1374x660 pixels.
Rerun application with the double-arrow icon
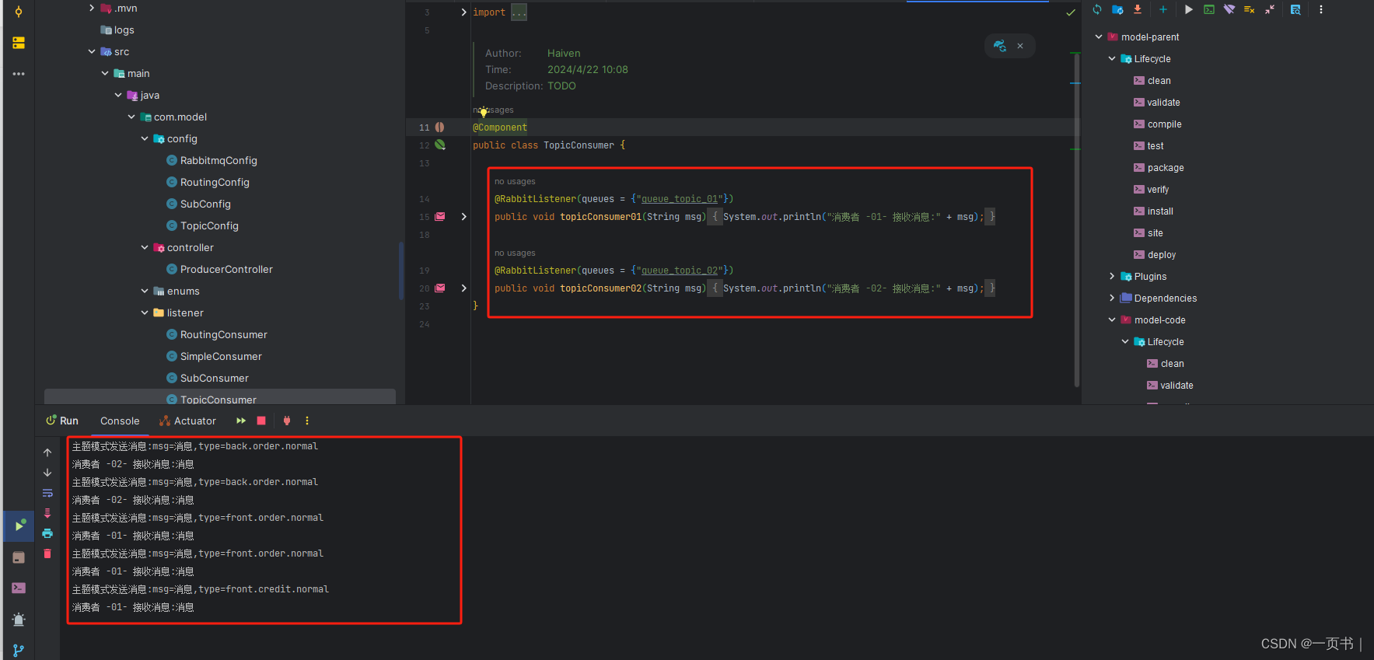tap(241, 421)
